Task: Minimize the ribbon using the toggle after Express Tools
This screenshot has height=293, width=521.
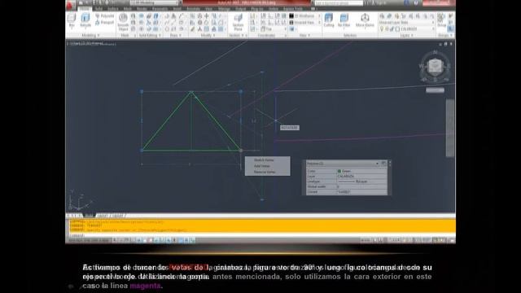Action: [313, 9]
